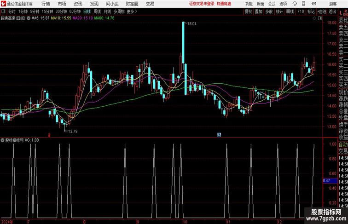Click the 统计 statistics button
This screenshot has height=224, width=348.
click(x=279, y=11)
